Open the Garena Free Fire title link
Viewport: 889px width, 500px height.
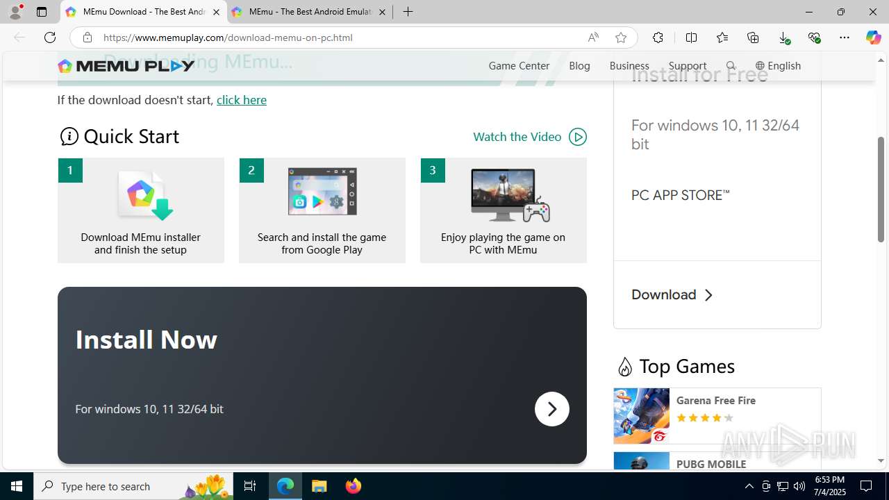(716, 400)
